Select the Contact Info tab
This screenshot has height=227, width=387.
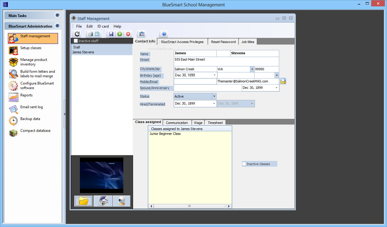pos(145,41)
